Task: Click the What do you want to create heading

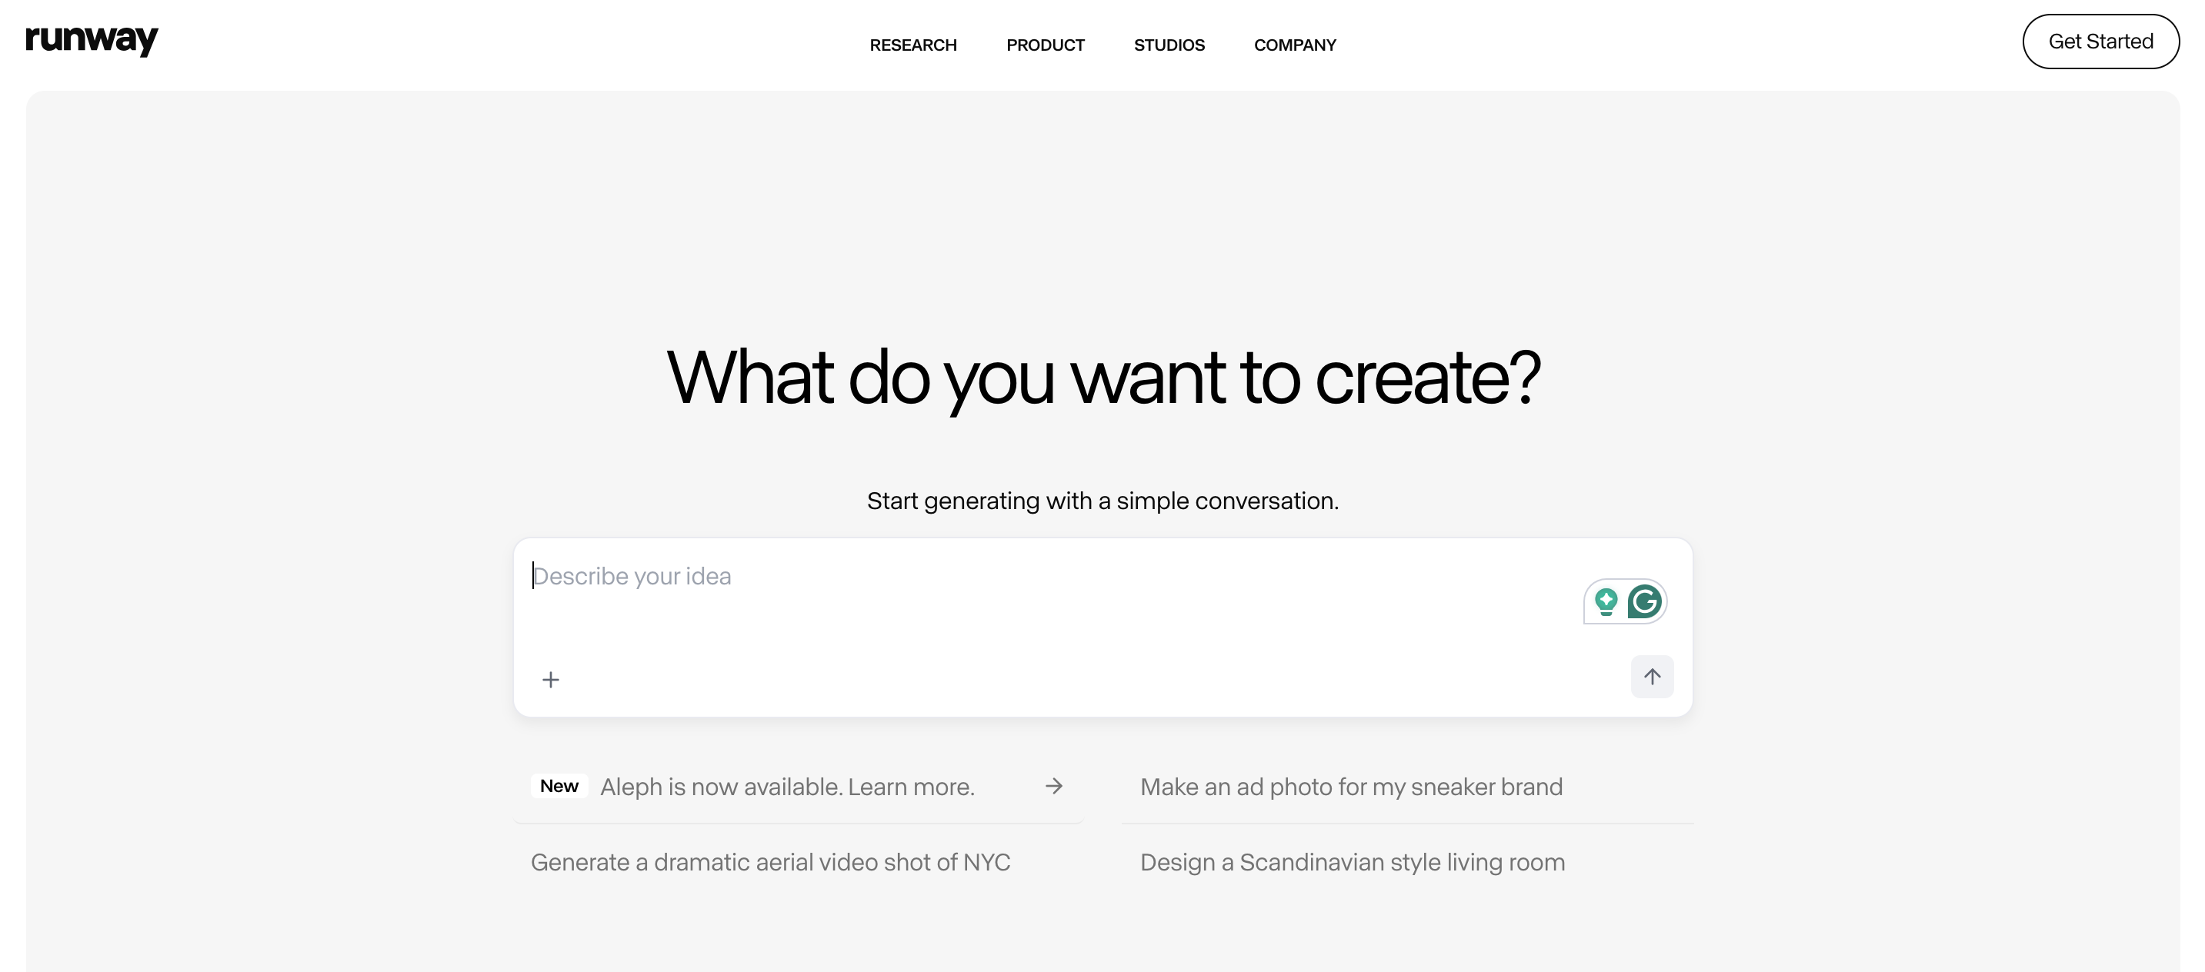Action: tap(1102, 378)
